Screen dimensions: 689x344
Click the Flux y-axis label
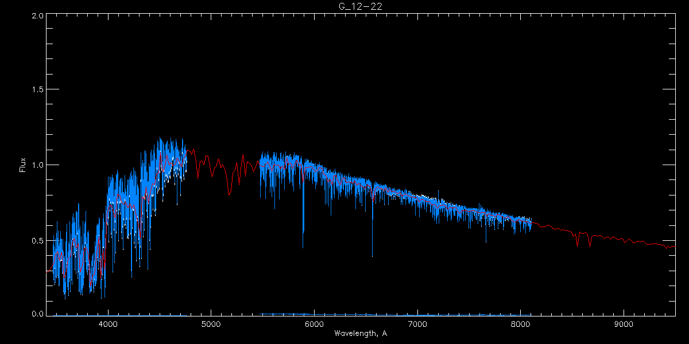(23, 165)
